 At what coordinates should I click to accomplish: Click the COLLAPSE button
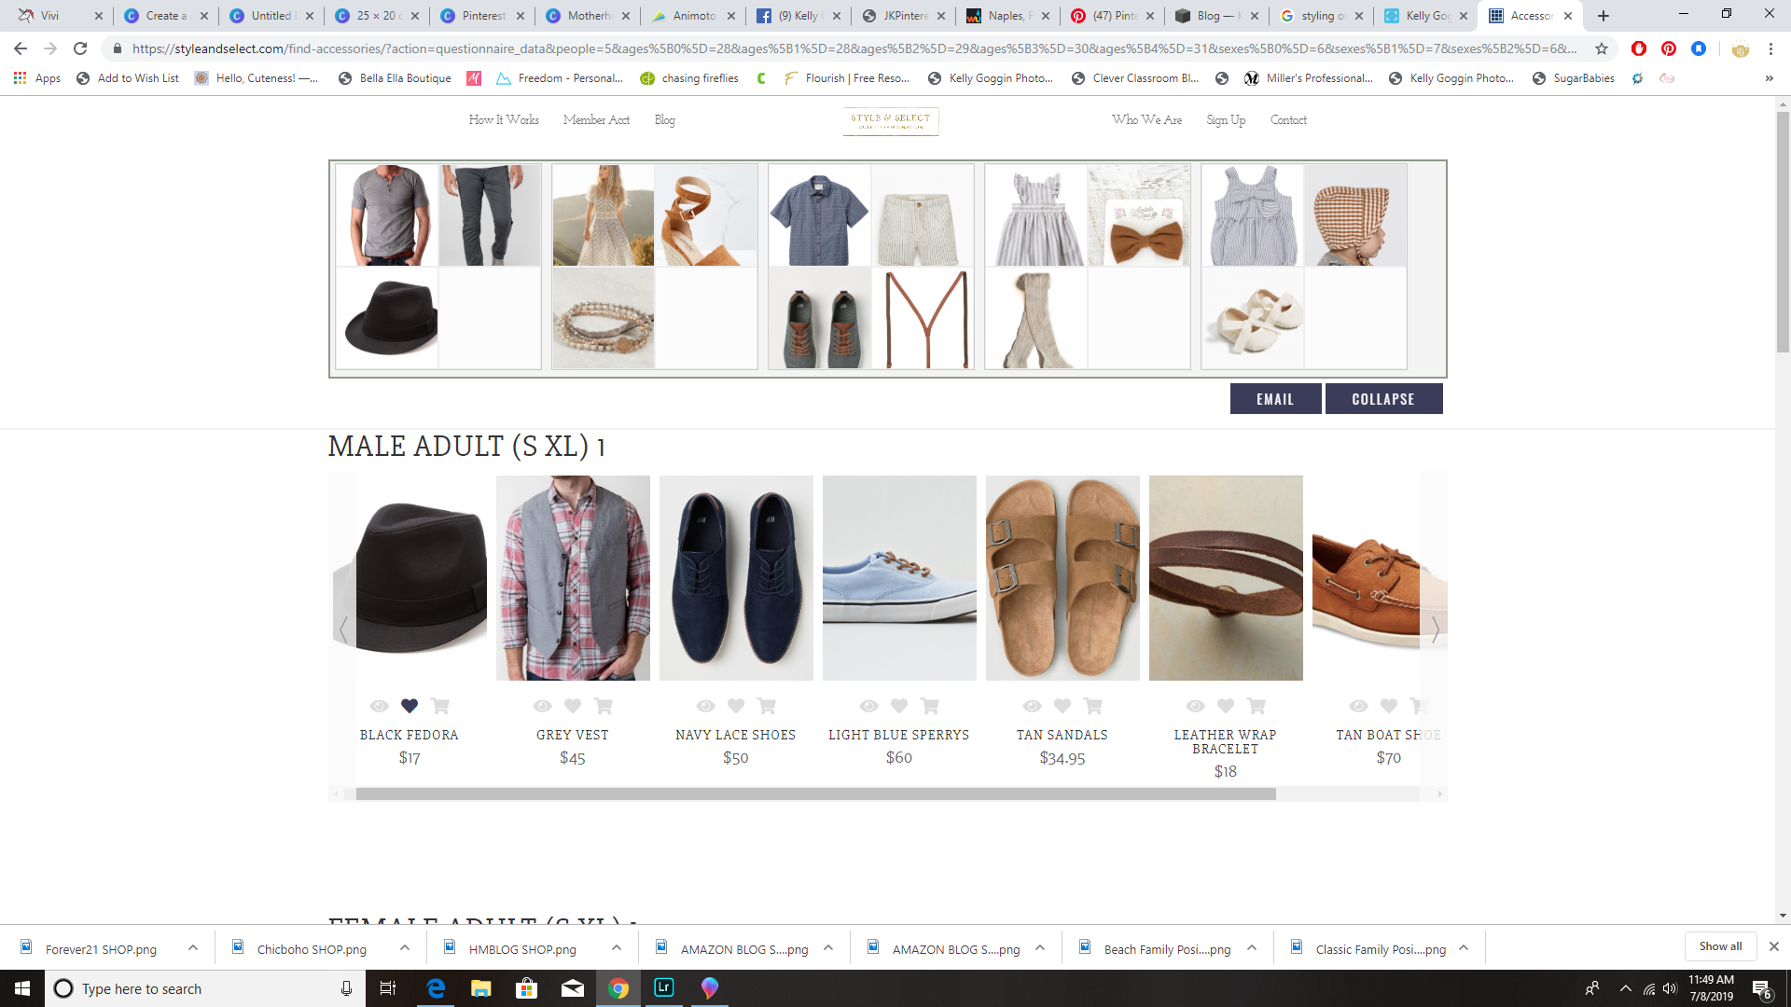click(1383, 399)
